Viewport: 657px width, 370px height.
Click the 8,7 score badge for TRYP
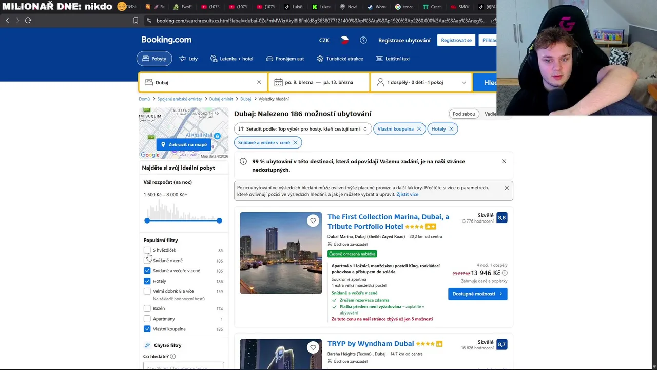coord(501,344)
